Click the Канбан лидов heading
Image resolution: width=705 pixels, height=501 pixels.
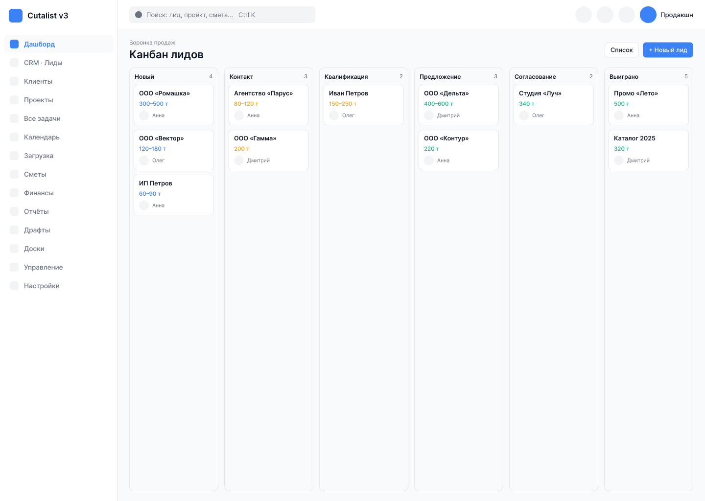click(x=166, y=55)
